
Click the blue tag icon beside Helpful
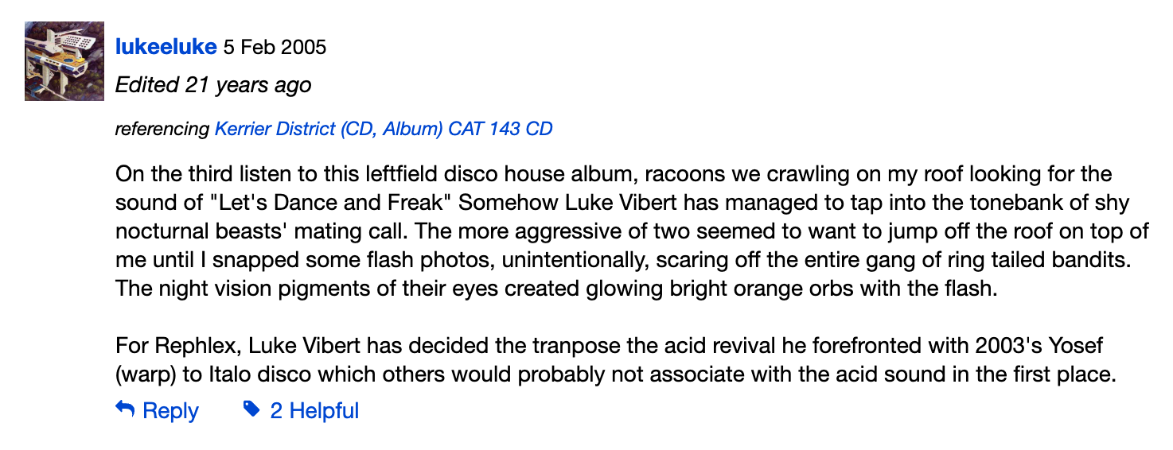click(251, 410)
